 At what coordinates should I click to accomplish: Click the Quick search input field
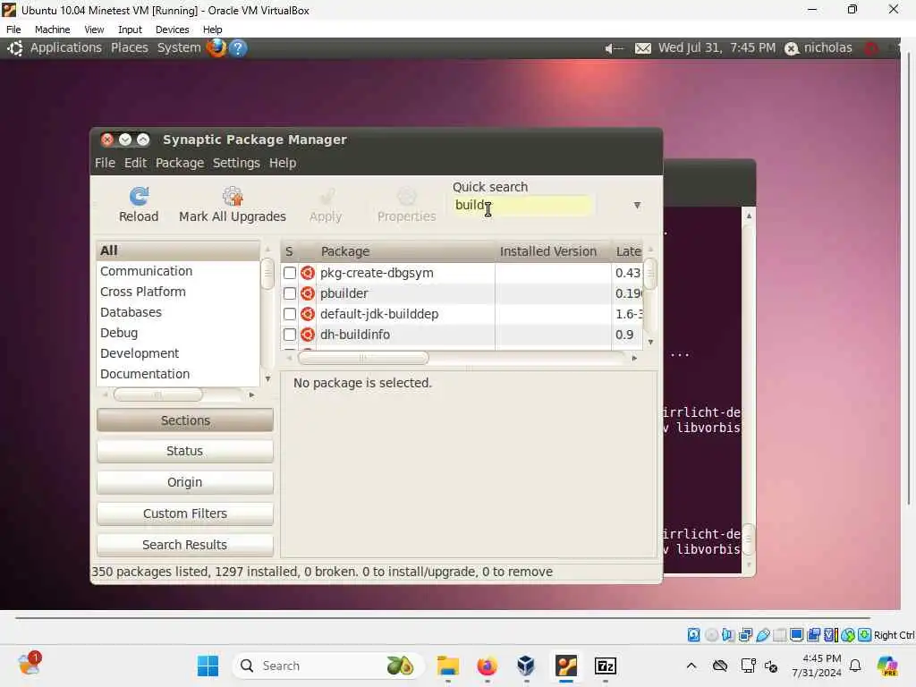(522, 205)
